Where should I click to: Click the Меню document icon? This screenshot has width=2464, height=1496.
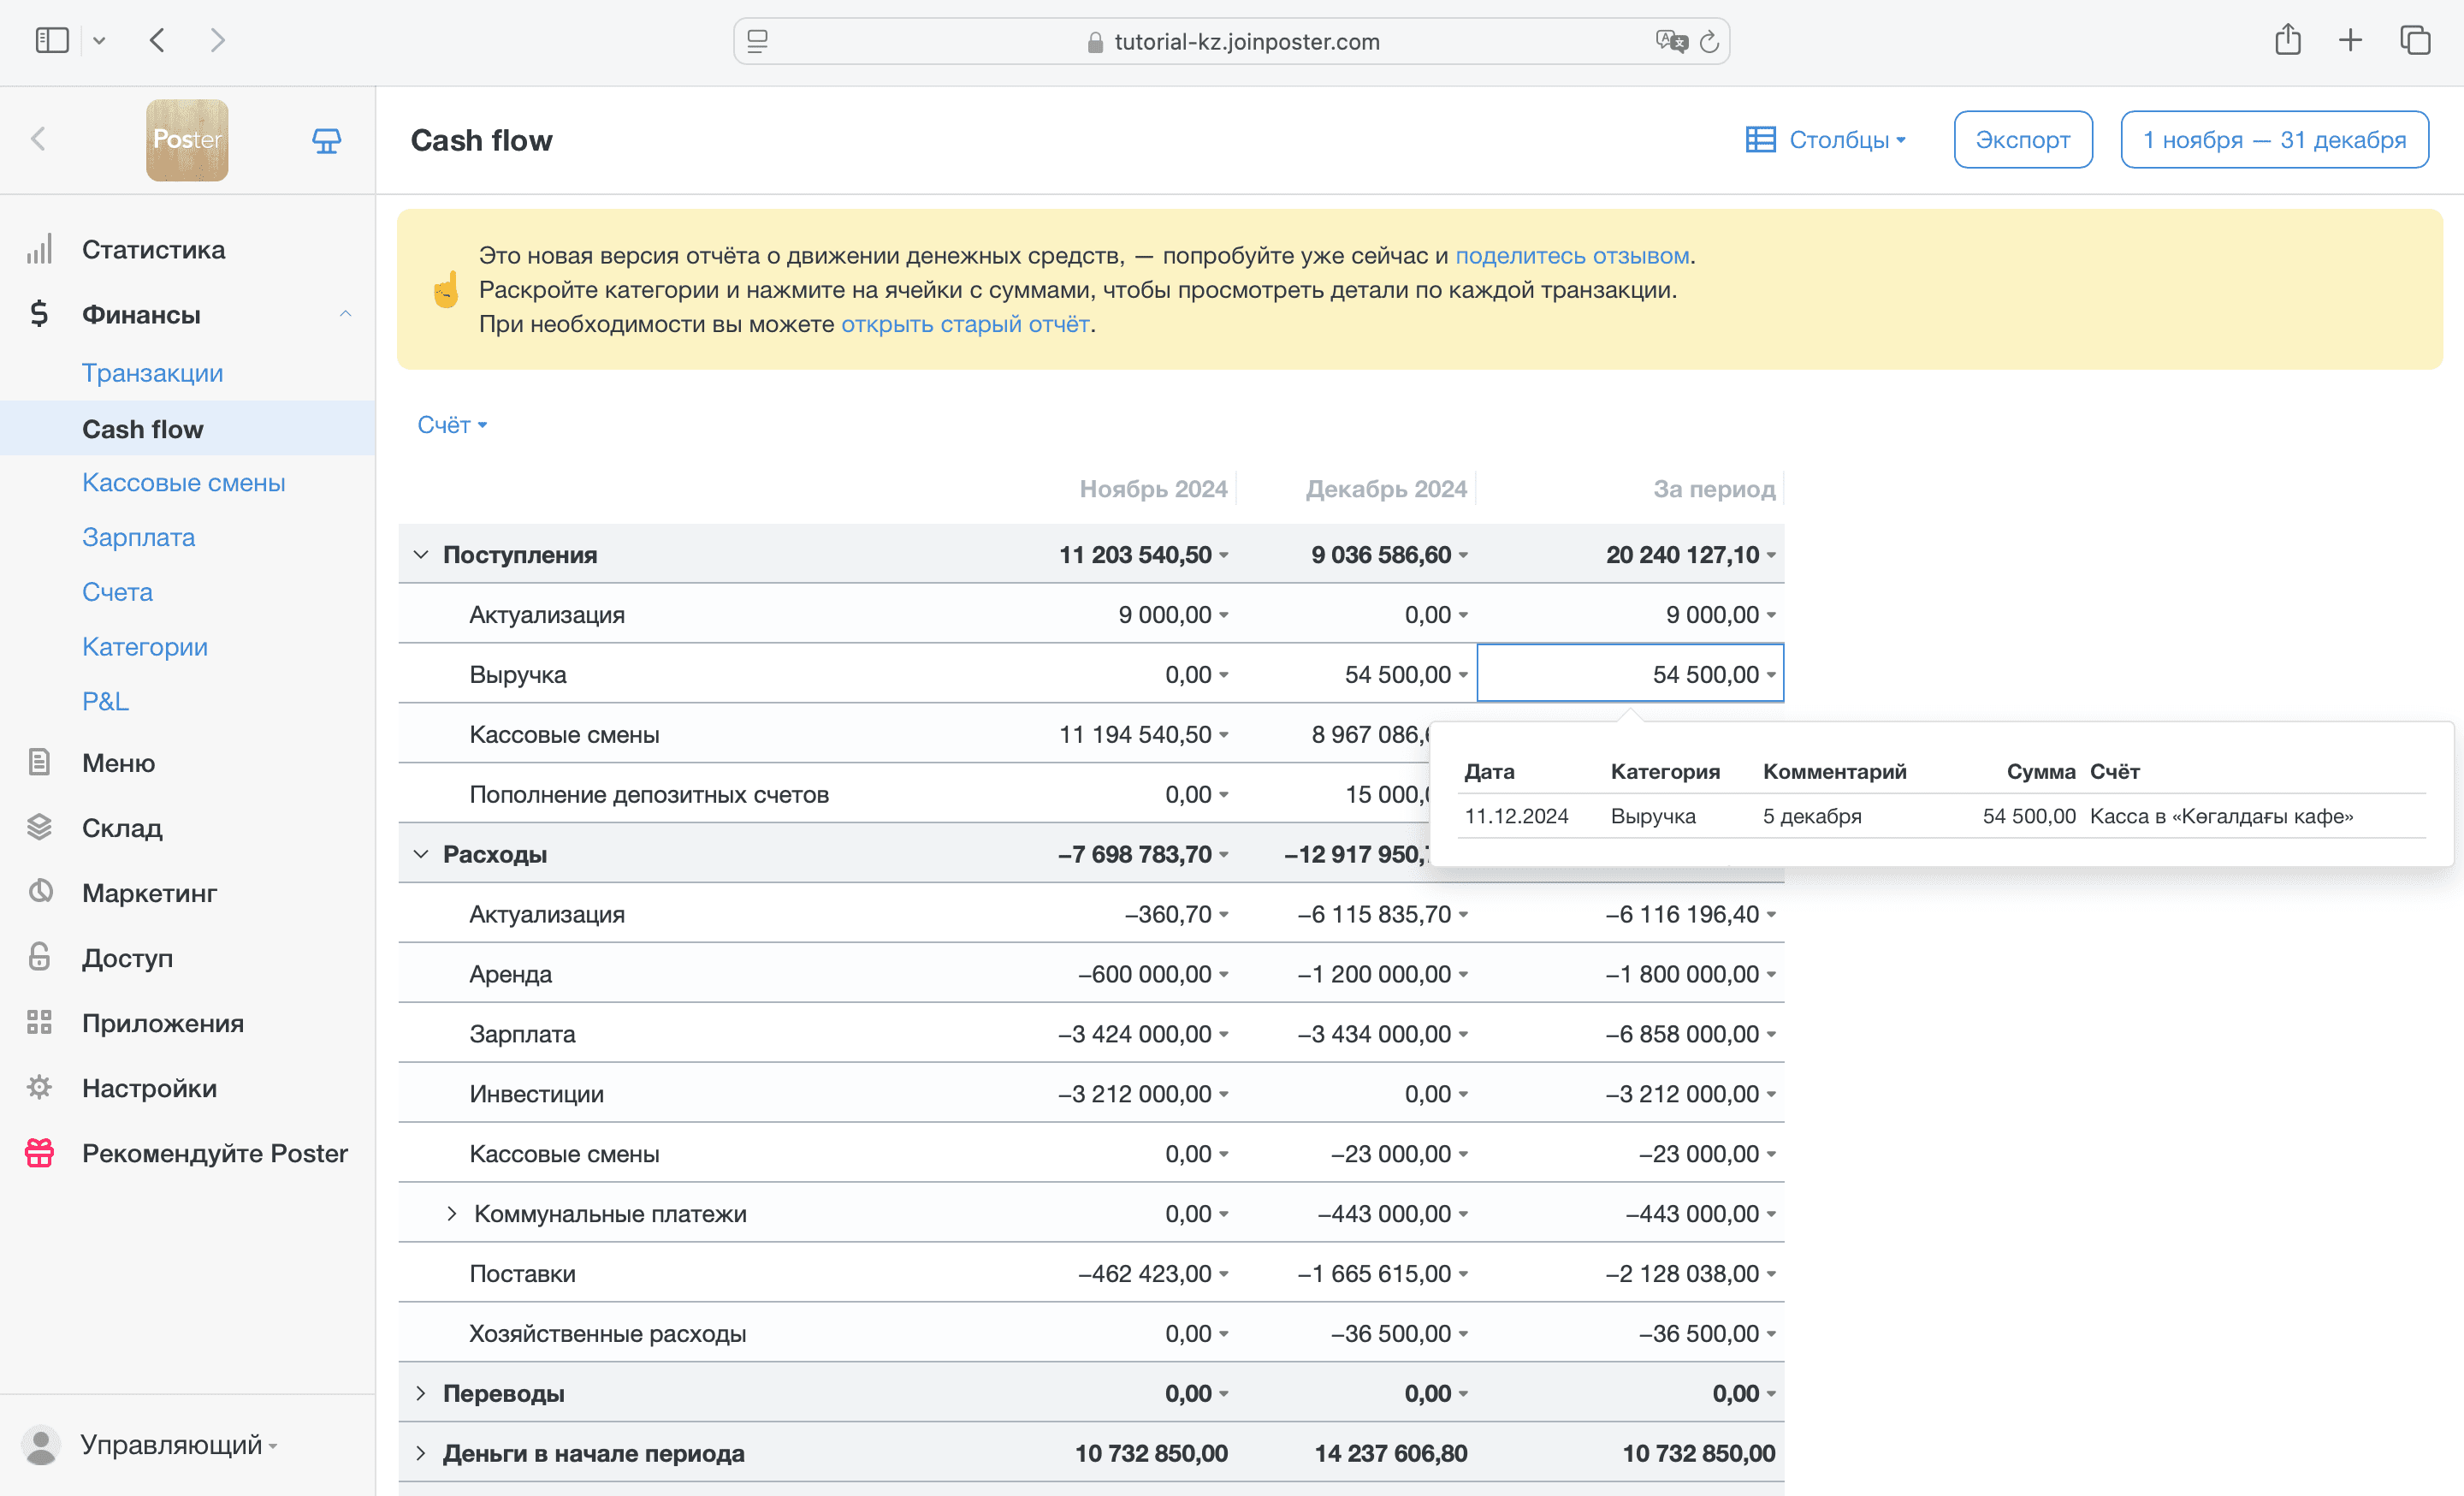(x=39, y=763)
